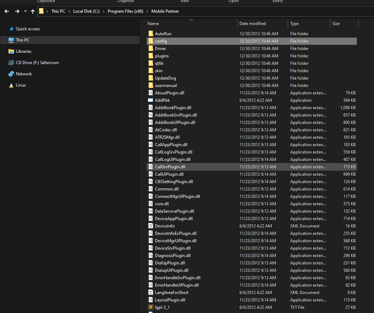Select AddrBookSrvPlugin.dll file icon
The image size is (374, 313).
click(x=151, y=115)
